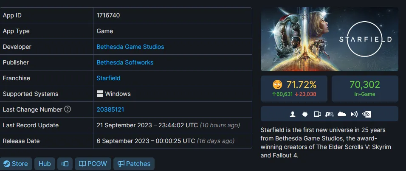Screen dimensions: 406x171
Task: Open the Bethesda Softworks publisher link
Action: [125, 62]
